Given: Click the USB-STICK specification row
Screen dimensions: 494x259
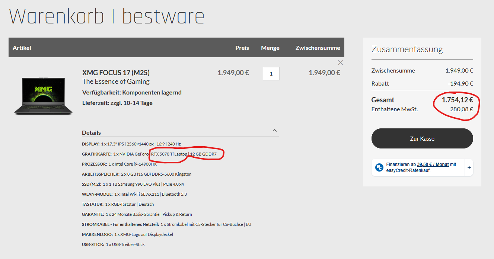Looking at the screenshot, I should coord(113,244).
